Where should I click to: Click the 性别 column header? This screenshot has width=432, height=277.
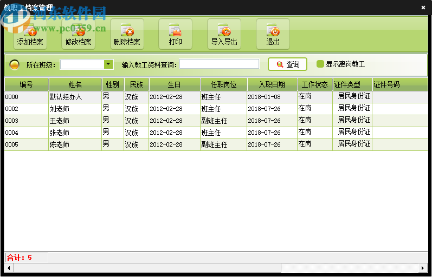[x=113, y=84]
